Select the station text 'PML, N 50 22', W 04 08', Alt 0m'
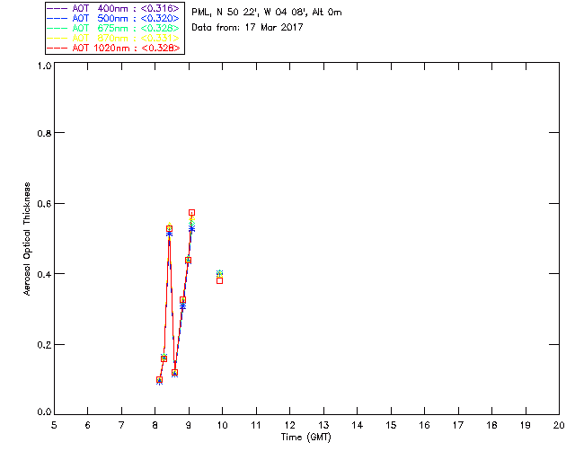Viewport: 575px width, 460px height. [x=267, y=12]
